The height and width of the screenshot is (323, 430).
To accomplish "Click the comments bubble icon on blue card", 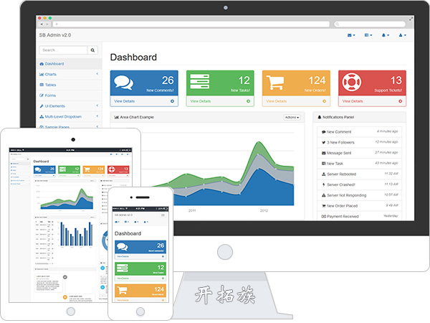I will [123, 83].
